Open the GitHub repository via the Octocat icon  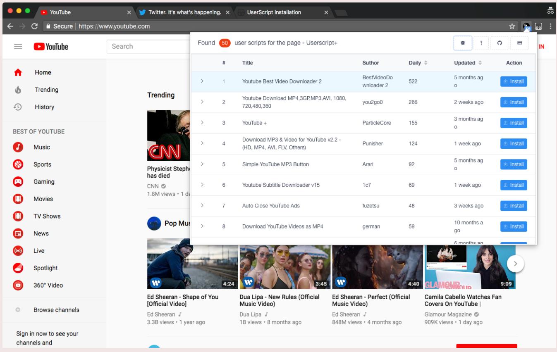pyautogui.click(x=500, y=43)
